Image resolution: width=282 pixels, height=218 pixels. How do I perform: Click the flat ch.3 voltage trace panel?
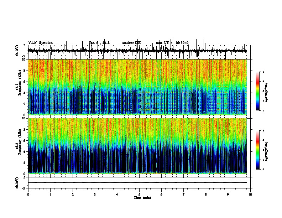(x=139, y=183)
